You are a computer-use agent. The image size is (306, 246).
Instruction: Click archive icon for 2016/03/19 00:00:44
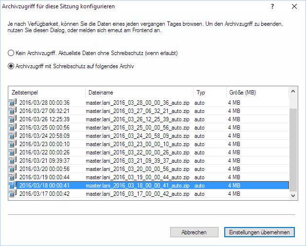pyautogui.click(x=13, y=177)
